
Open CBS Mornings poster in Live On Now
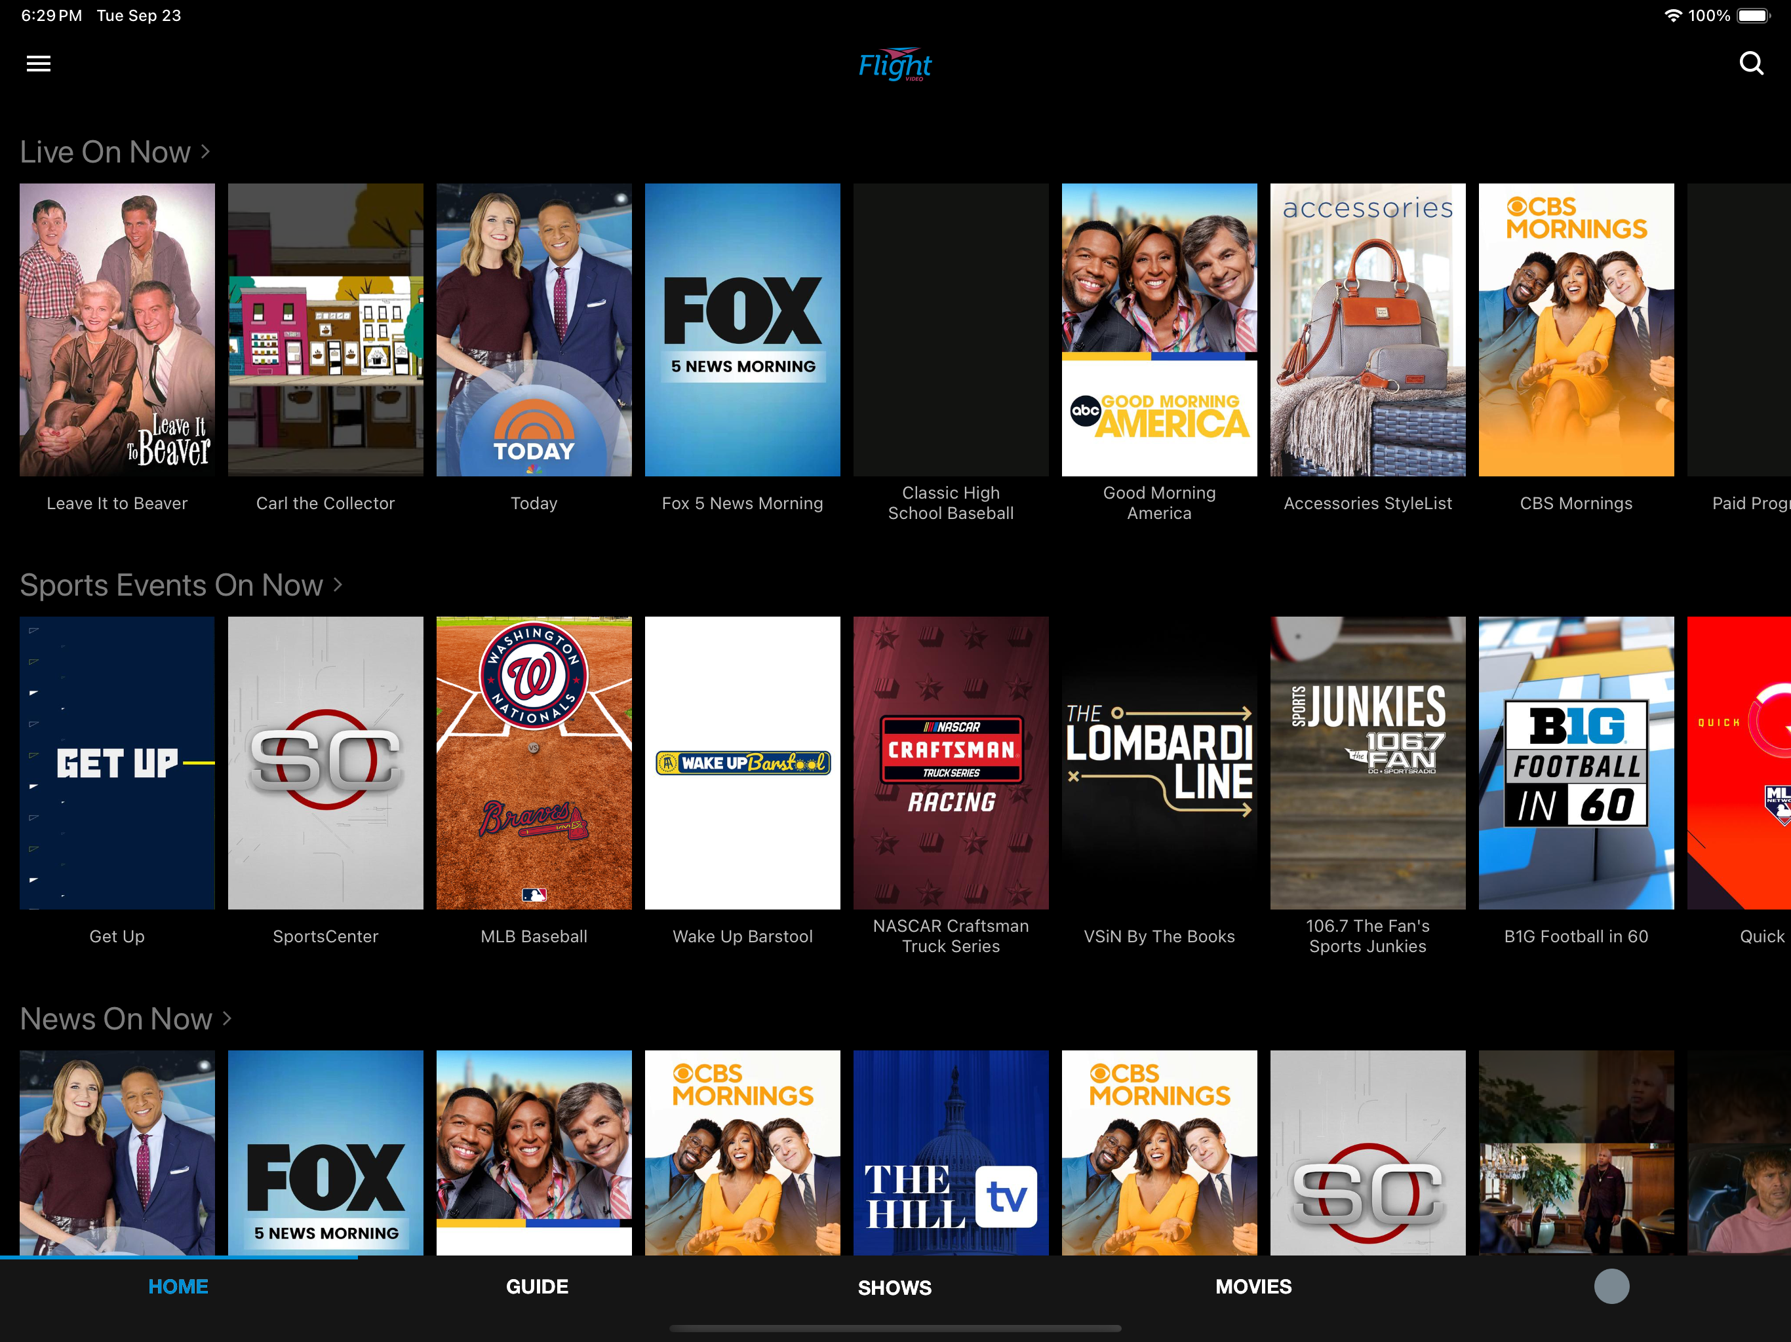click(1577, 330)
